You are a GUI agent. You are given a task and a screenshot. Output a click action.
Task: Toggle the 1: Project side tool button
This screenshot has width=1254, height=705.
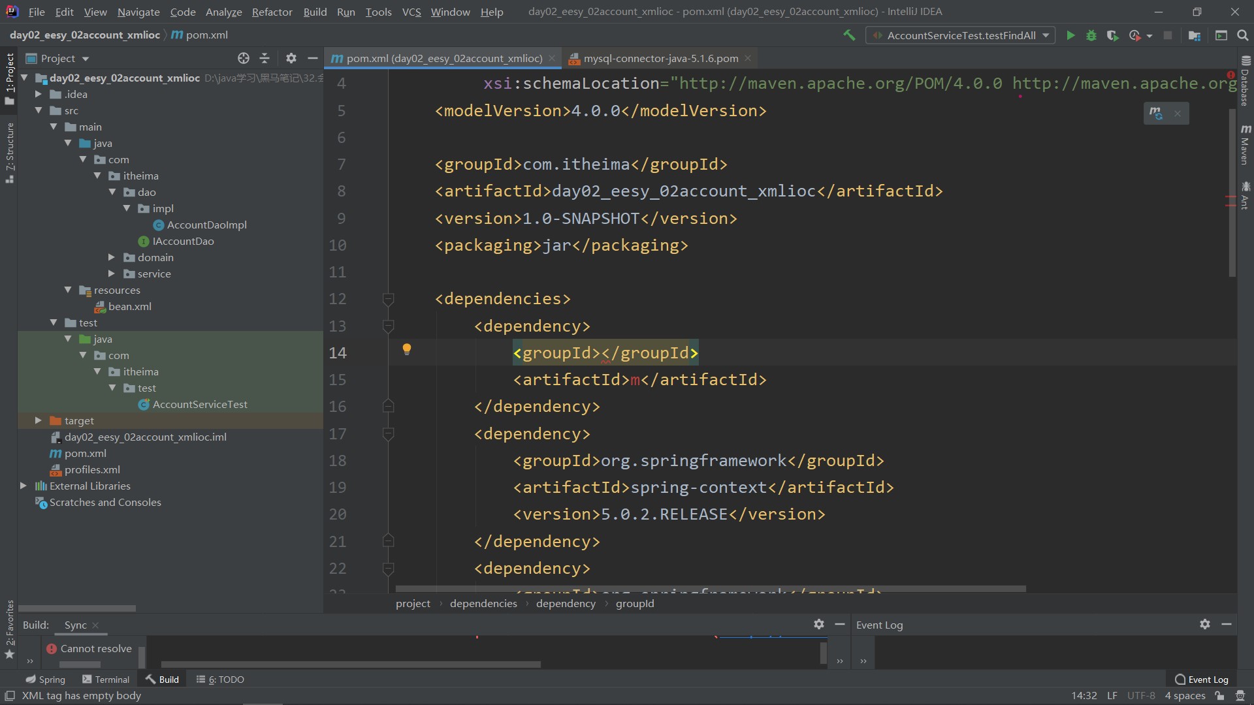[9, 78]
